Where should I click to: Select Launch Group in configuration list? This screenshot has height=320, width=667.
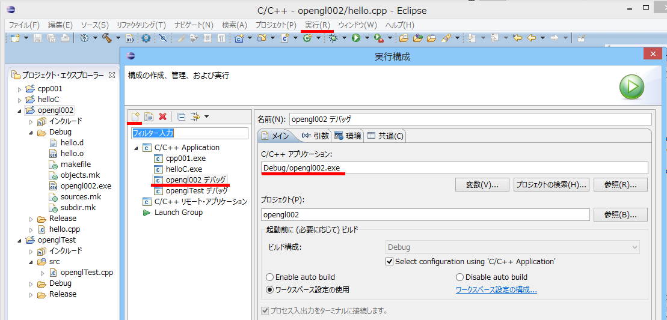click(x=173, y=212)
